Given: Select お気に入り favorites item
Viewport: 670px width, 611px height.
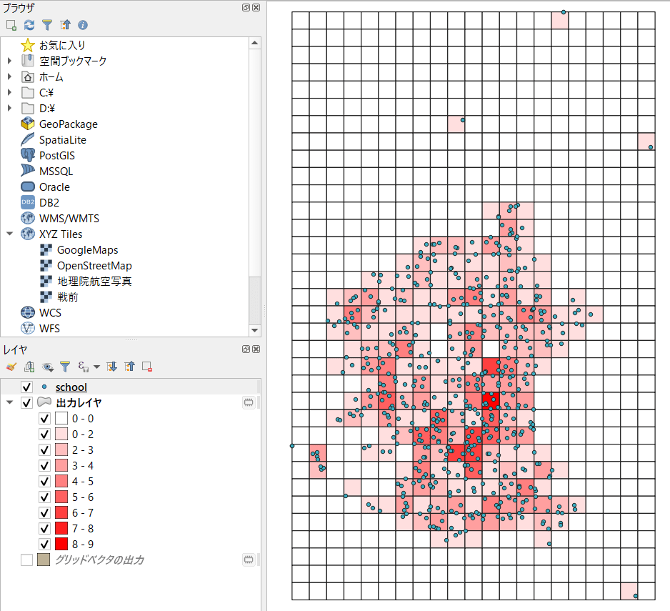Looking at the screenshot, I should click(x=62, y=45).
